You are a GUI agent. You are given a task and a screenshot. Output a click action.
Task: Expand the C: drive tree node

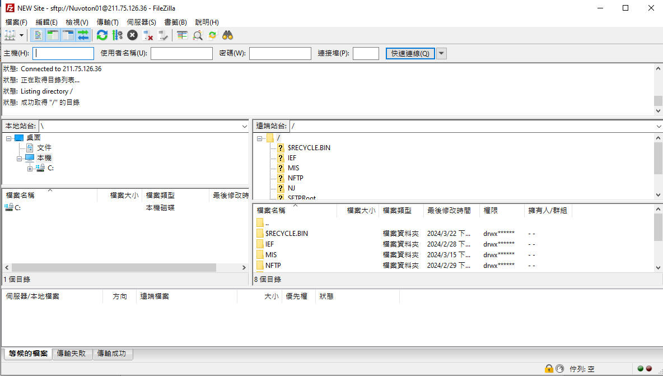(30, 168)
